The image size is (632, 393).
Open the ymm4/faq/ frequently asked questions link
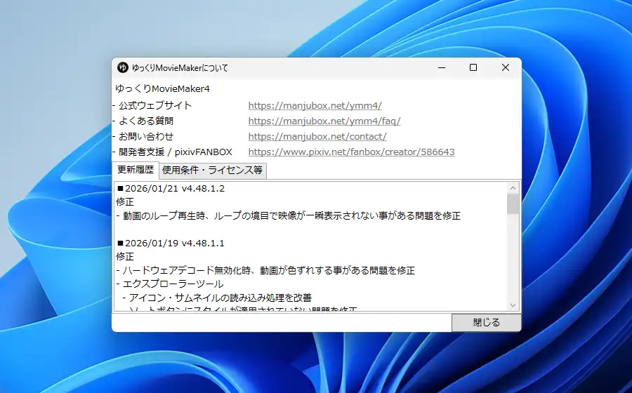pyautogui.click(x=324, y=121)
